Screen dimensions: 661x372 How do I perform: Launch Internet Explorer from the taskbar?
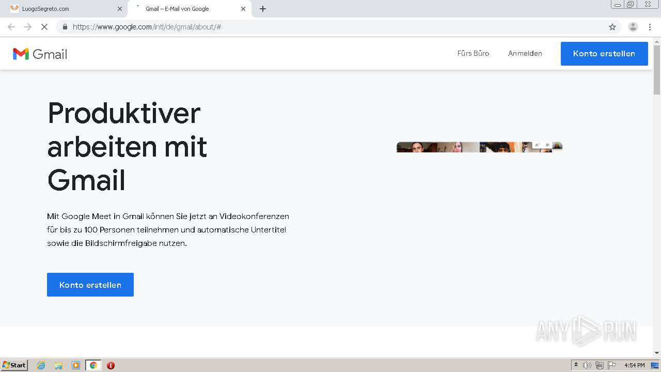pyautogui.click(x=41, y=365)
